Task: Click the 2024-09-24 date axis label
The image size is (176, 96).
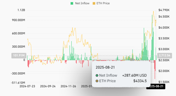Action: click(x=48, y=86)
